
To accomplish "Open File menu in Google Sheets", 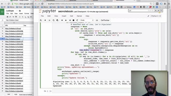I will (x=7, y=14).
